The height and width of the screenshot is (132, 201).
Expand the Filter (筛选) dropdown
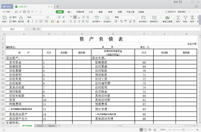coord(188,21)
